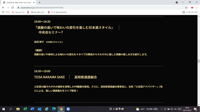
Task: Click the Chrome profile indicator near minimize button
Action: pyautogui.click(x=177, y=2)
